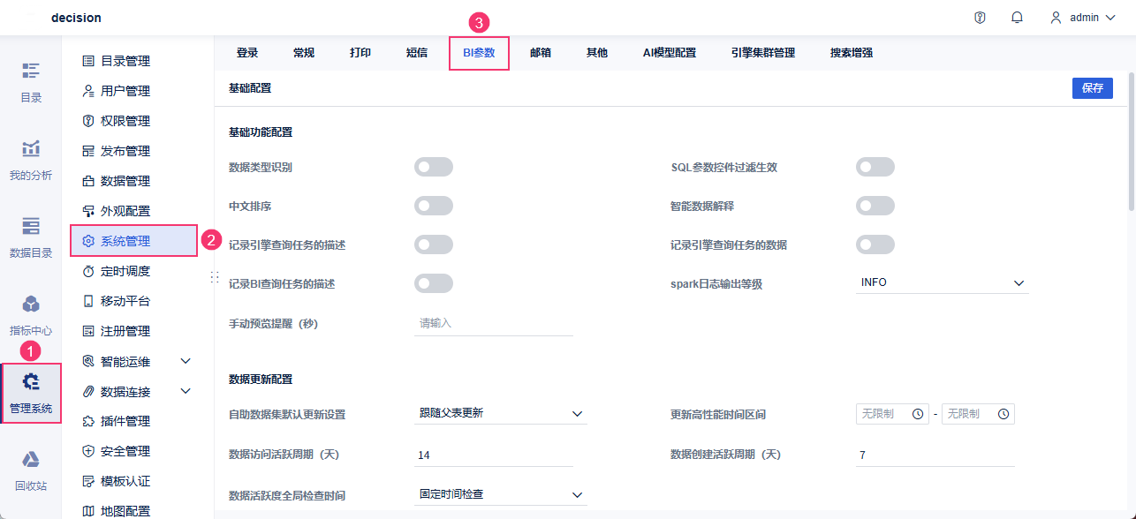Turn on 智能数据解释 switch

(875, 206)
